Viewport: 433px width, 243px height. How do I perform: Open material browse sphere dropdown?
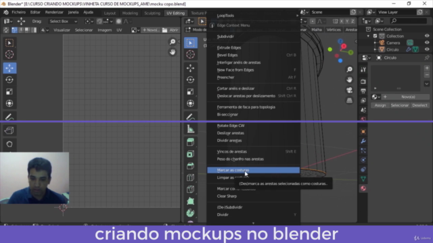(376, 97)
